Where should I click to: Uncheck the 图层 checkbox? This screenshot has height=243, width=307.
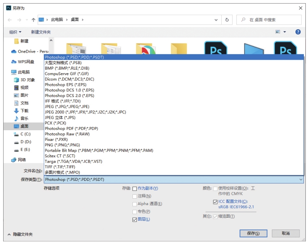[134, 220]
